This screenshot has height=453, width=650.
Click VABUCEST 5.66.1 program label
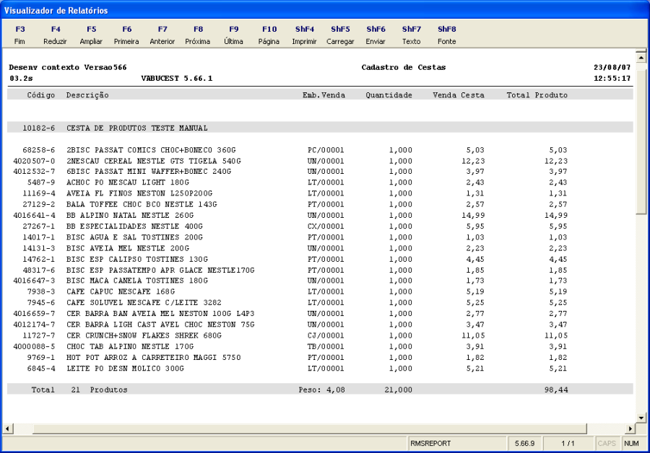177,78
